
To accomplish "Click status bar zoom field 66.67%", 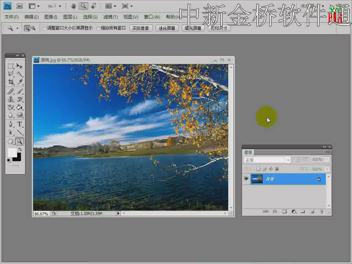I will click(x=41, y=213).
